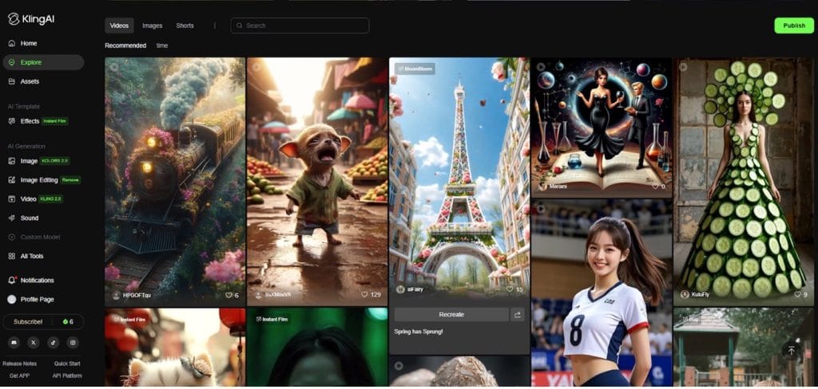Open All Tools in sidebar
Viewport: 818px width, 389px height.
tap(31, 256)
